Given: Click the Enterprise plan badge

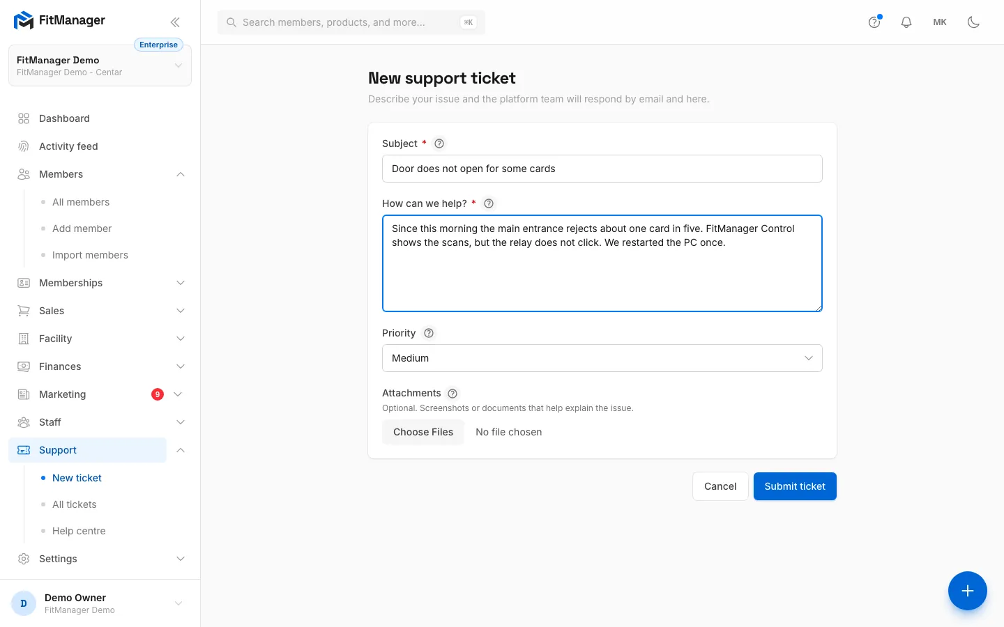Looking at the screenshot, I should (158, 45).
